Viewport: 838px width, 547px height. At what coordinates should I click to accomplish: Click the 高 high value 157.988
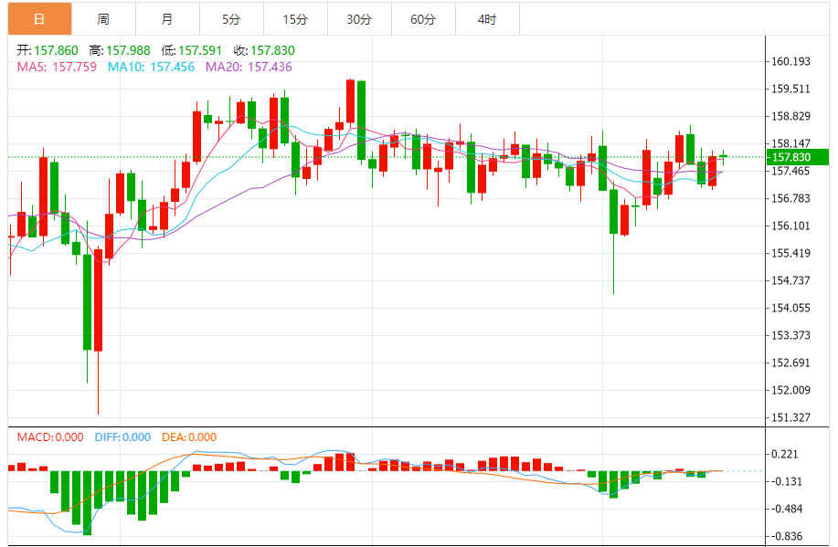click(x=128, y=50)
